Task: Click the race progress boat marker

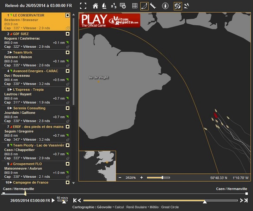Action: click(25, 193)
